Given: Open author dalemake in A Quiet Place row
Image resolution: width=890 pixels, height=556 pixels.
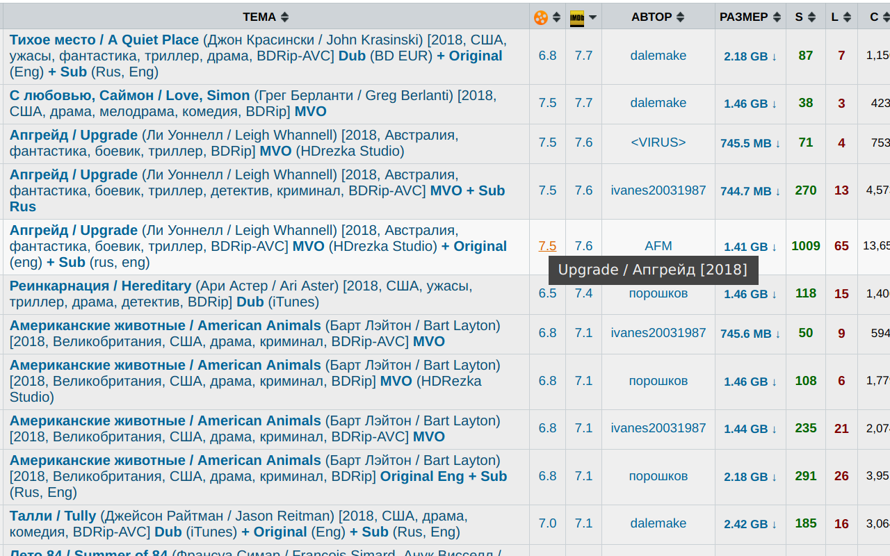Looking at the screenshot, I should tap(658, 56).
